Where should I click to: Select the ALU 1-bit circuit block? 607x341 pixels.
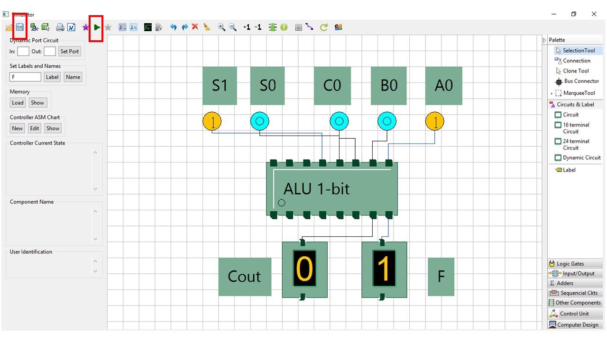pyautogui.click(x=332, y=188)
